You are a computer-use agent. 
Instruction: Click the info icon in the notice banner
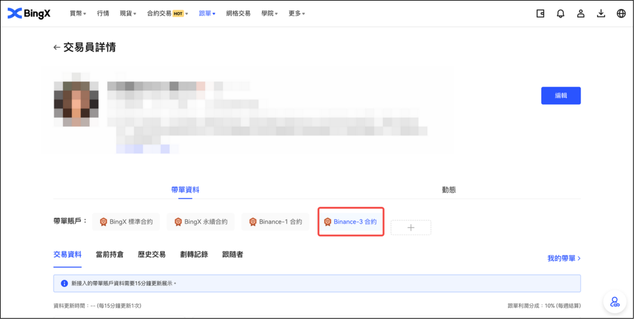point(64,283)
